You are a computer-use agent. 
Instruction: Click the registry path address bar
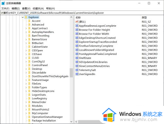[x=82, y=13]
